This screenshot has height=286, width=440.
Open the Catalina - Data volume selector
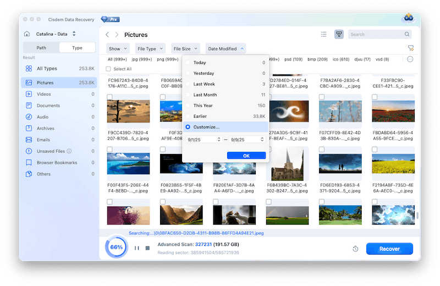tap(56, 34)
